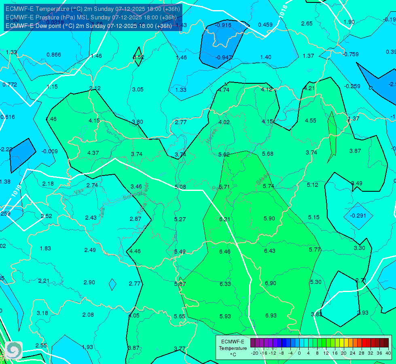Click the 3.49 temperature value

357,183
